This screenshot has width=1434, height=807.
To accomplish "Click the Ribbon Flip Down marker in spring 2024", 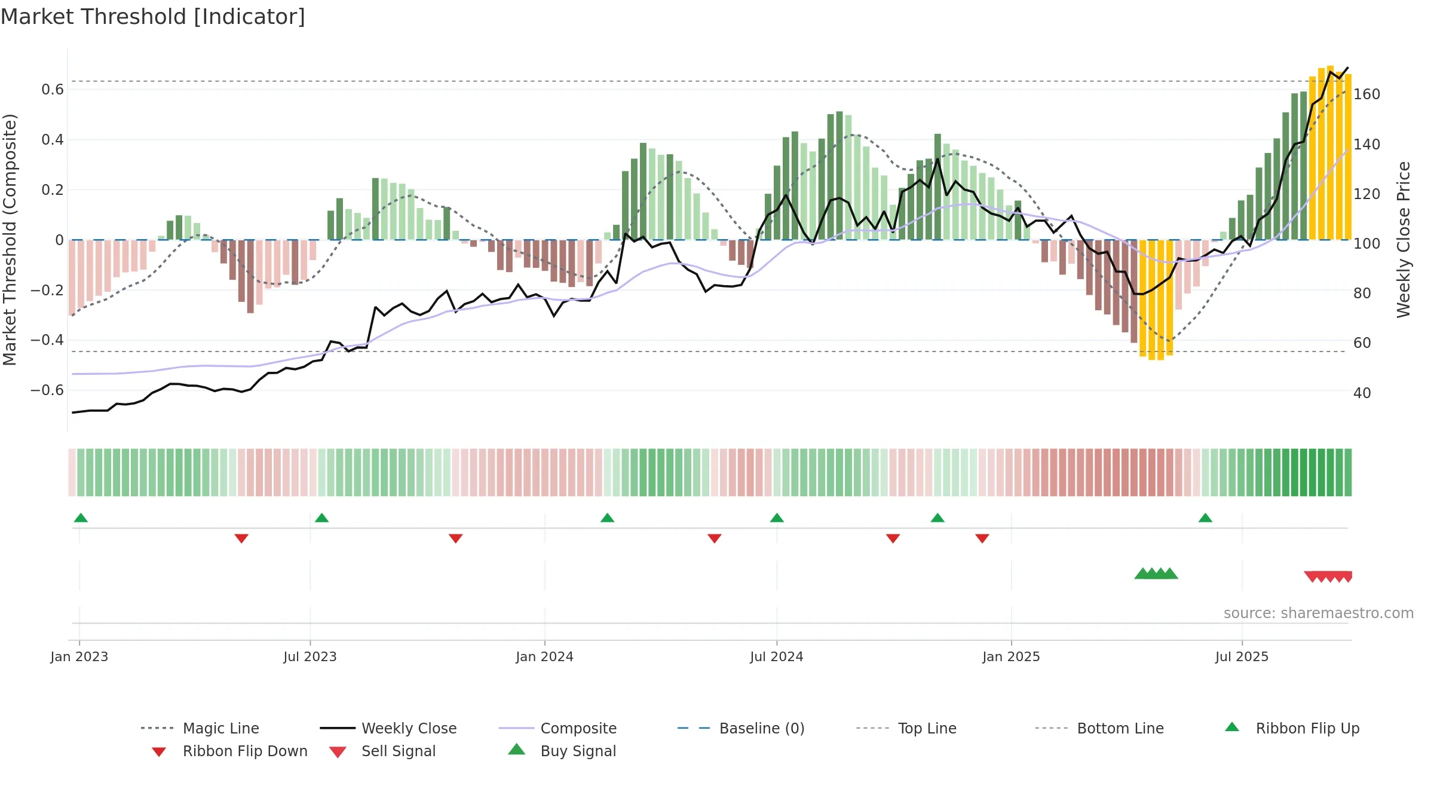I will coord(714,539).
